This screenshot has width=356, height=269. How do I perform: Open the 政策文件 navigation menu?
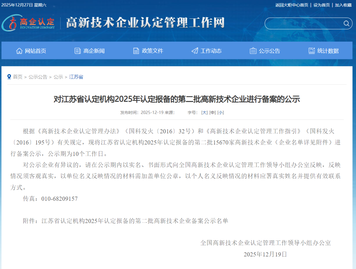152,51
